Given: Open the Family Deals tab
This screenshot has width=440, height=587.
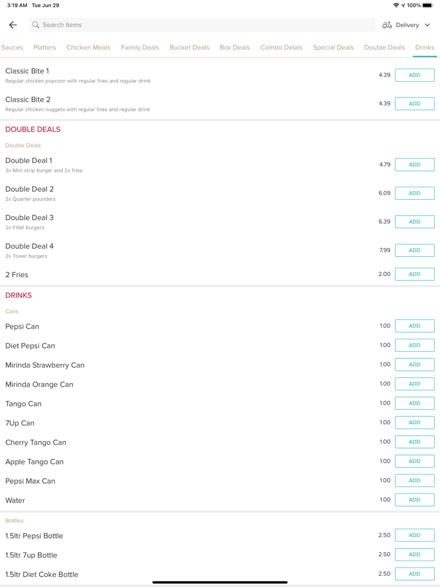Looking at the screenshot, I should coord(140,48).
